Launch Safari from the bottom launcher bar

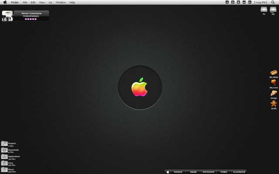point(193,172)
